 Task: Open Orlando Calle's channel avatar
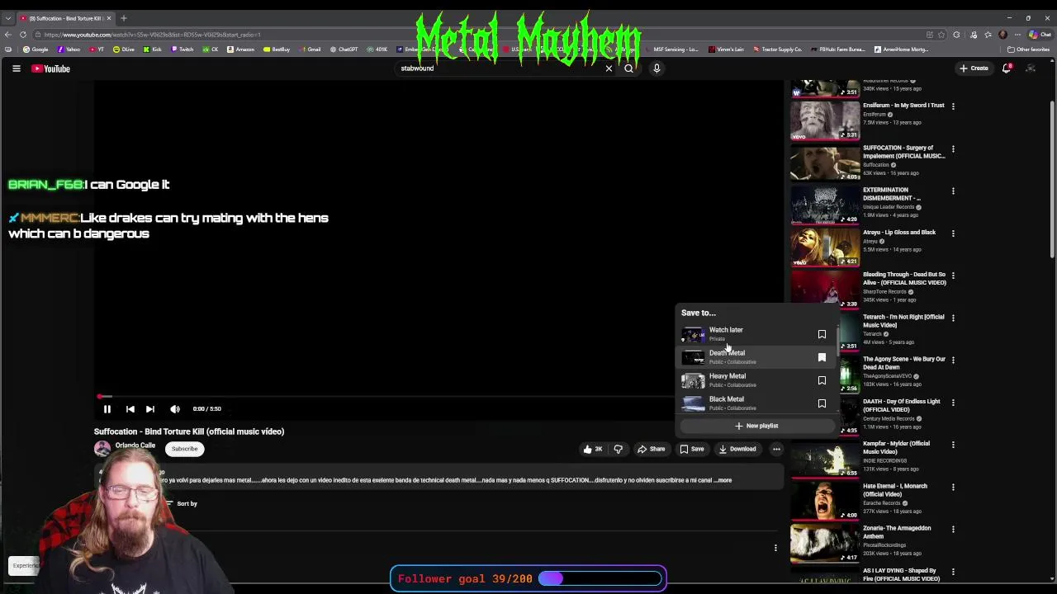click(x=102, y=449)
